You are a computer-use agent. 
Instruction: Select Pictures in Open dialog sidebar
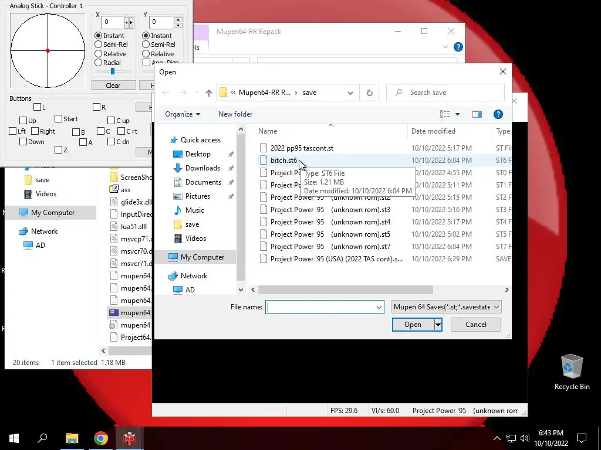(197, 196)
